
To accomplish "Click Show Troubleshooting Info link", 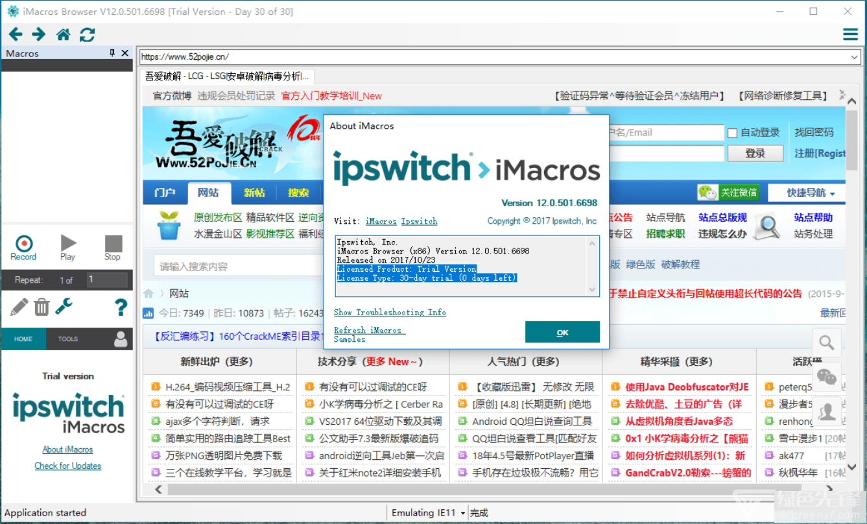I will pyautogui.click(x=390, y=312).
